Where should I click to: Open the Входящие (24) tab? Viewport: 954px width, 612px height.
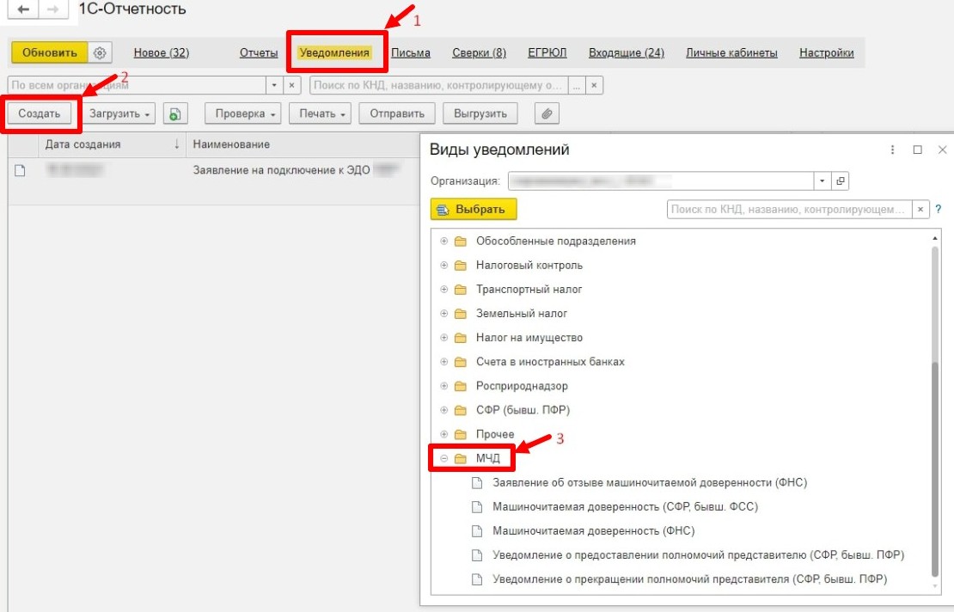(x=626, y=53)
